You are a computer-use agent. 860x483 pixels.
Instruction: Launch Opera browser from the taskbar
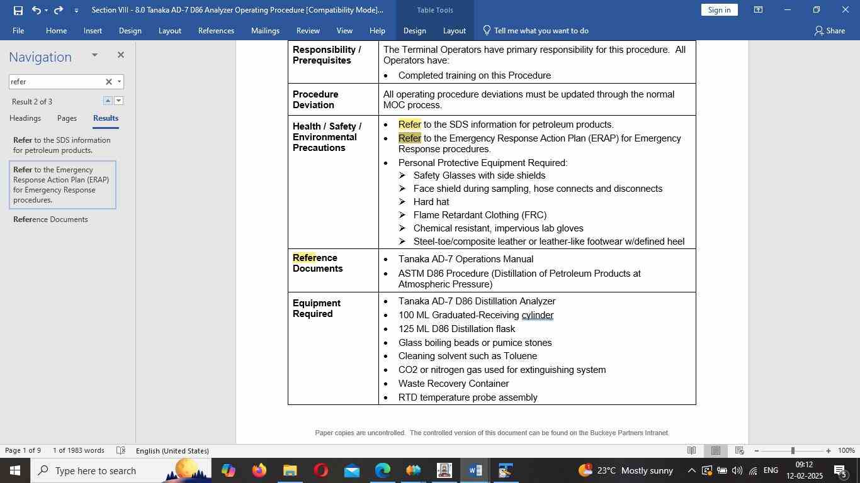tap(321, 470)
